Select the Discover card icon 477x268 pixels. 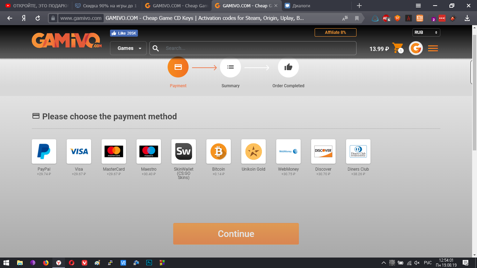(323, 151)
